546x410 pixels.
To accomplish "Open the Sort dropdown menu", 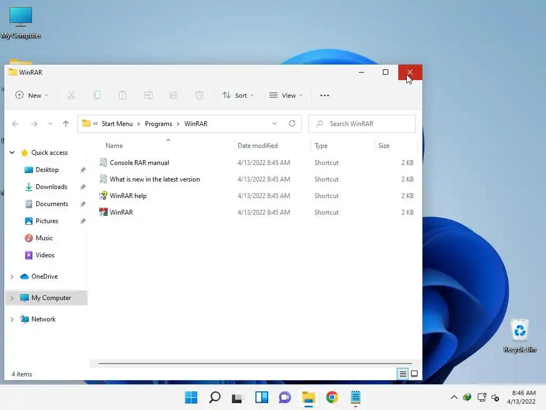I will [238, 95].
